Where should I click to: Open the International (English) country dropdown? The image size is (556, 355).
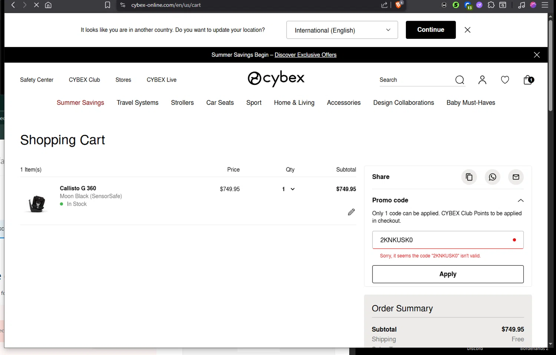coord(342,30)
